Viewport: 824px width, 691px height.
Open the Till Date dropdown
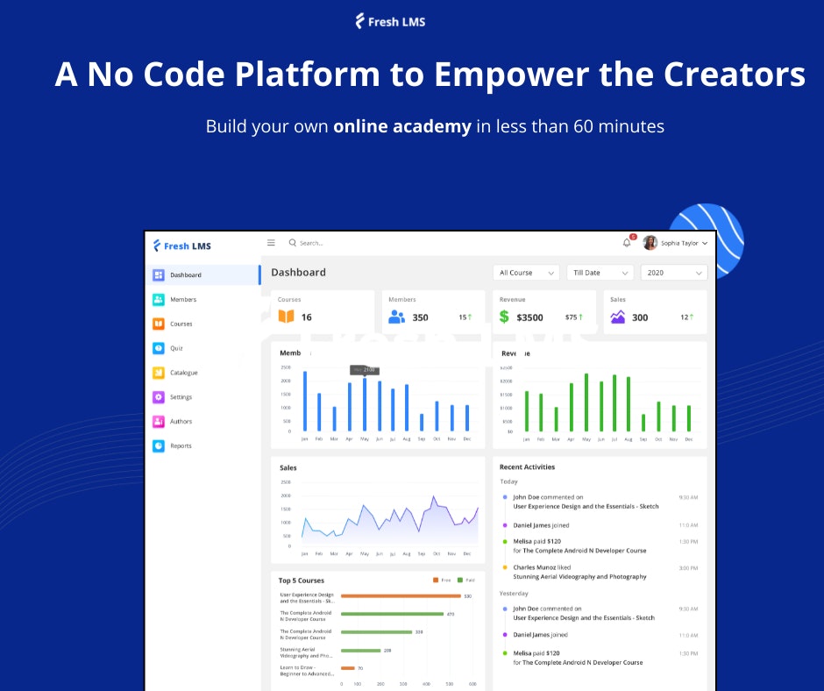[600, 273]
